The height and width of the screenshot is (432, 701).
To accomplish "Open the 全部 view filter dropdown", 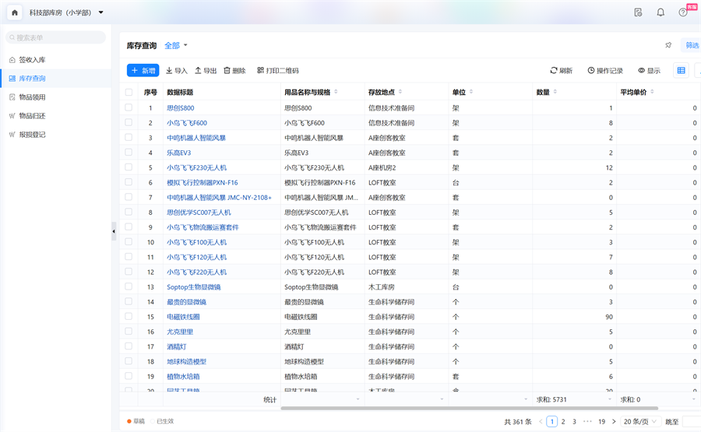I will click(x=176, y=45).
